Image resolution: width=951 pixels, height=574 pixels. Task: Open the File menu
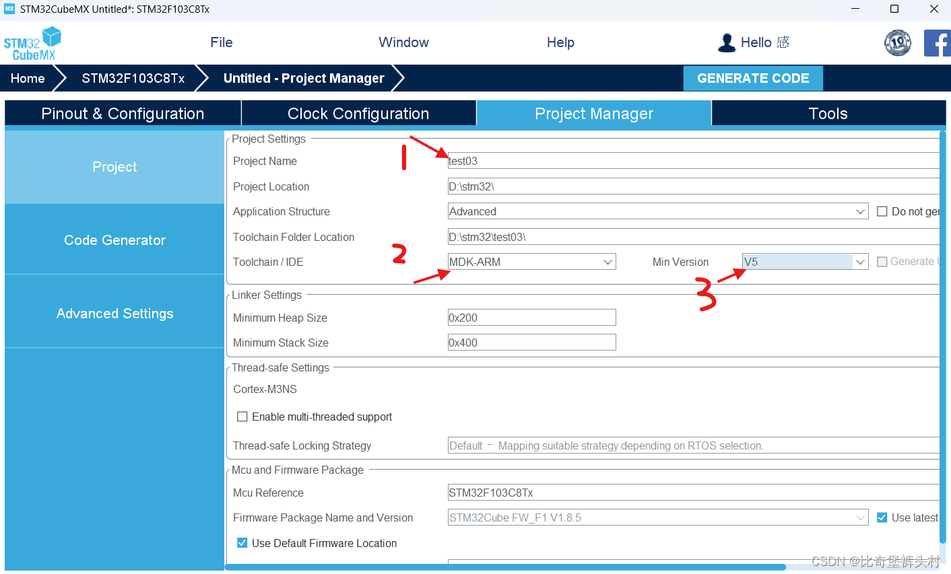tap(221, 42)
